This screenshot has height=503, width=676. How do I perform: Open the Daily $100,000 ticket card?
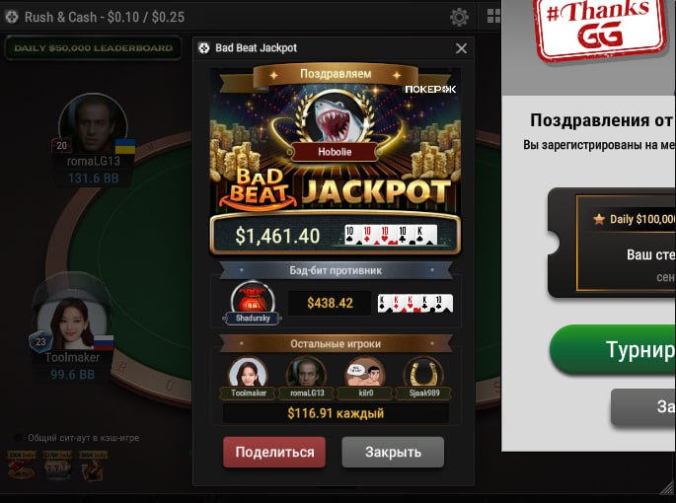point(612,243)
